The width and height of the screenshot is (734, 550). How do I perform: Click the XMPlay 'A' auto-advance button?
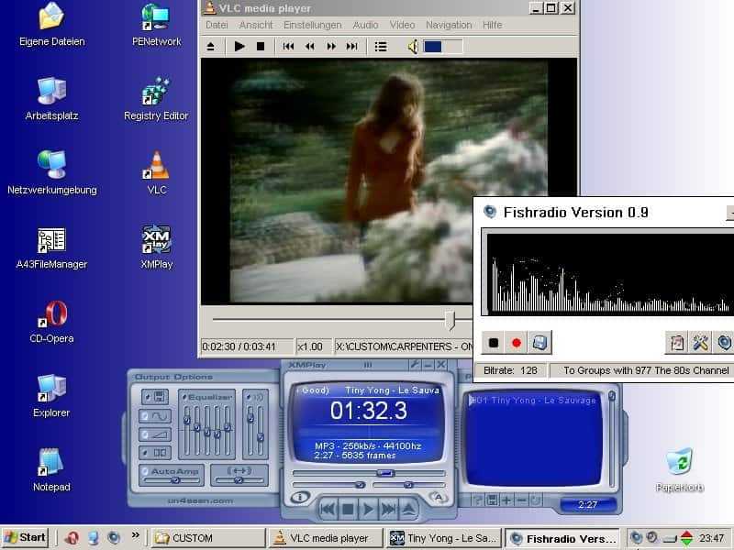(x=439, y=497)
